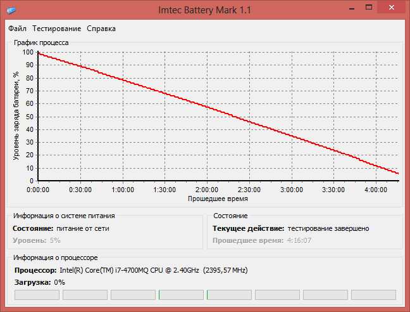This screenshot has height=312, width=410.
Task: Click the 4:00:00 time axis label
Action: click(376, 190)
